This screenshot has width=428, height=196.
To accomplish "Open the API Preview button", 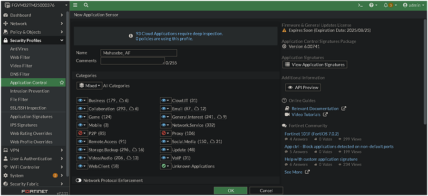I will tap(303, 87).
